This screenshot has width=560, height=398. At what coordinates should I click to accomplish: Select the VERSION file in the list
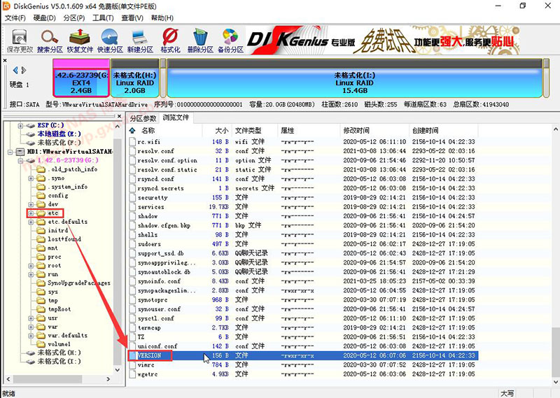click(x=150, y=355)
